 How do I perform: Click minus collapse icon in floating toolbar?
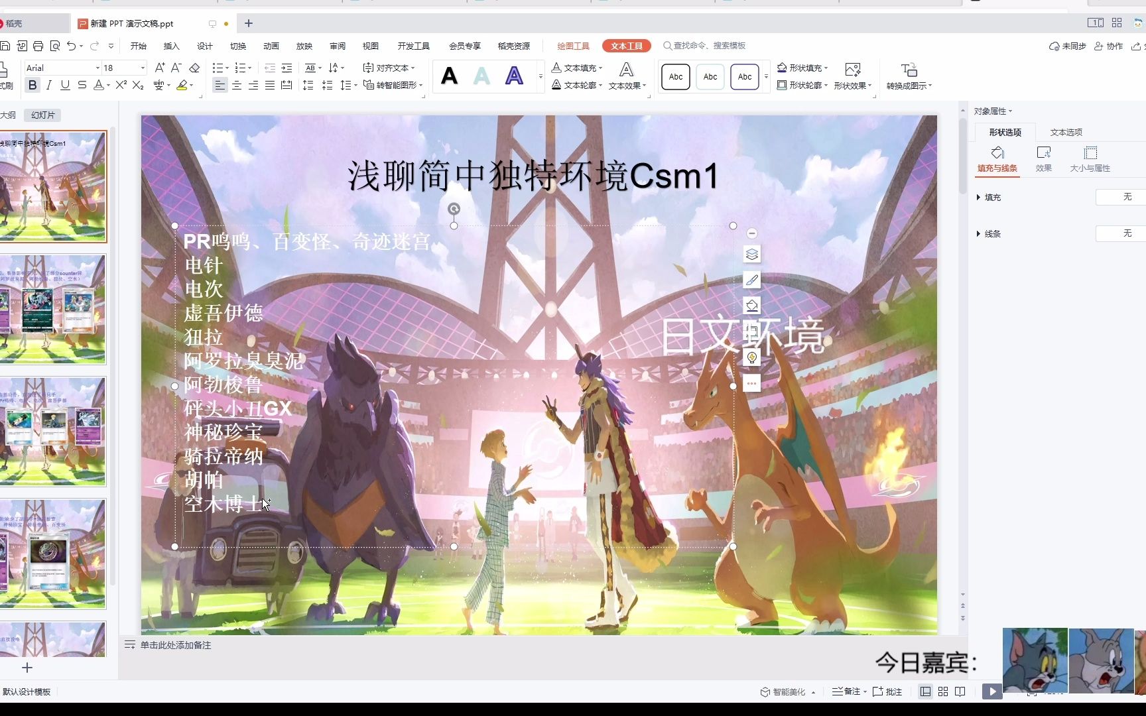(751, 233)
